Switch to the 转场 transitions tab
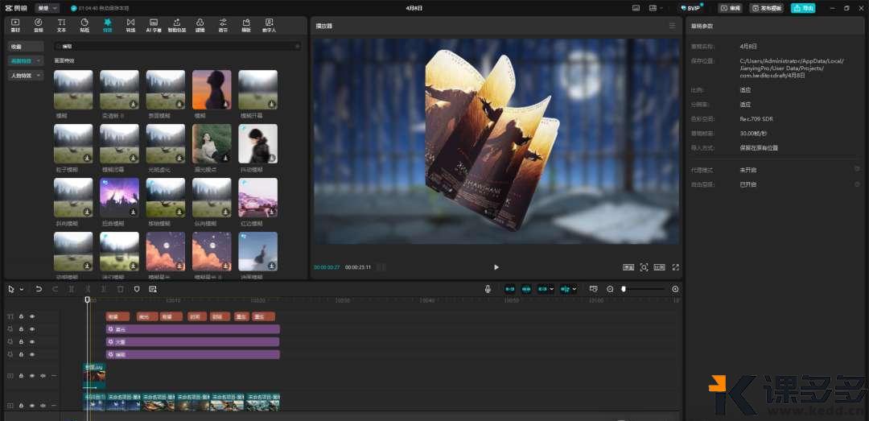Viewport: 869px width, 421px height. 130,25
